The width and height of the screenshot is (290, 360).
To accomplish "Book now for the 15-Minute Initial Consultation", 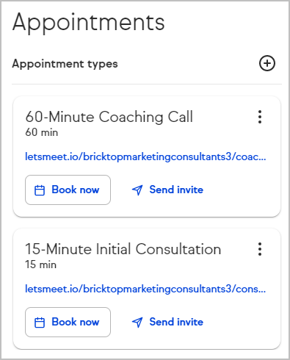I will (x=68, y=322).
